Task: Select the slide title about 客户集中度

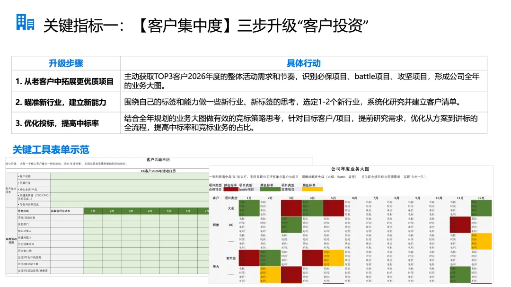Action: pos(206,26)
